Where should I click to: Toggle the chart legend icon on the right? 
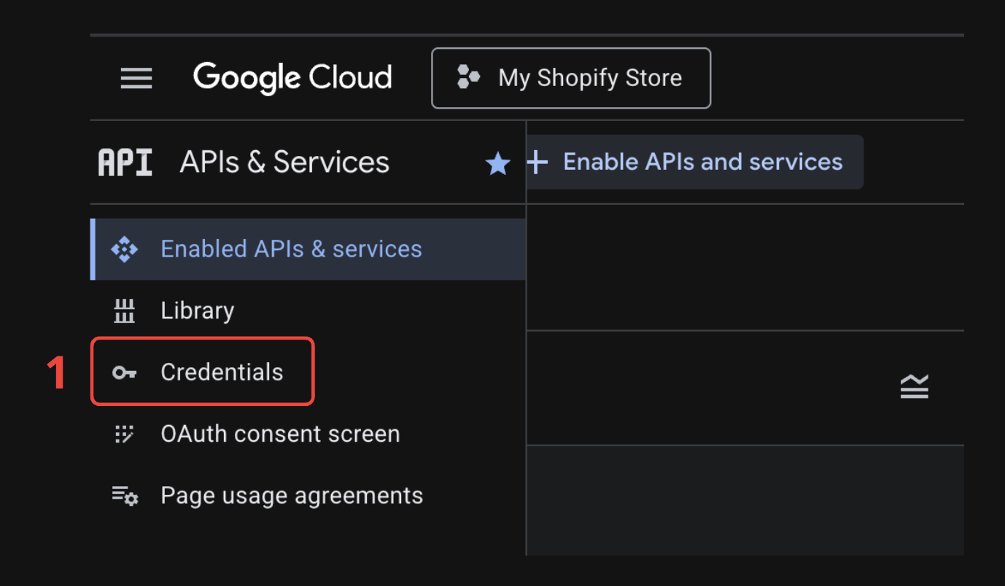[914, 387]
